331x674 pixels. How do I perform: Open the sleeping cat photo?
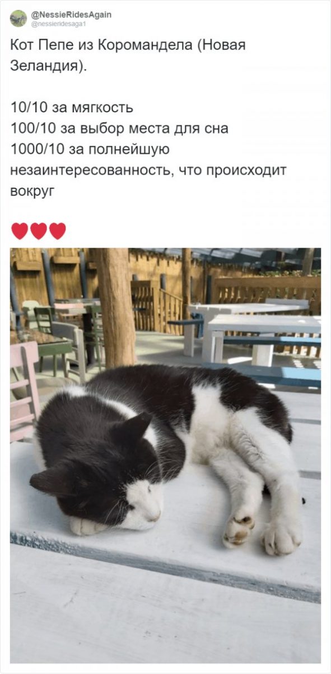pyautogui.click(x=166, y=456)
